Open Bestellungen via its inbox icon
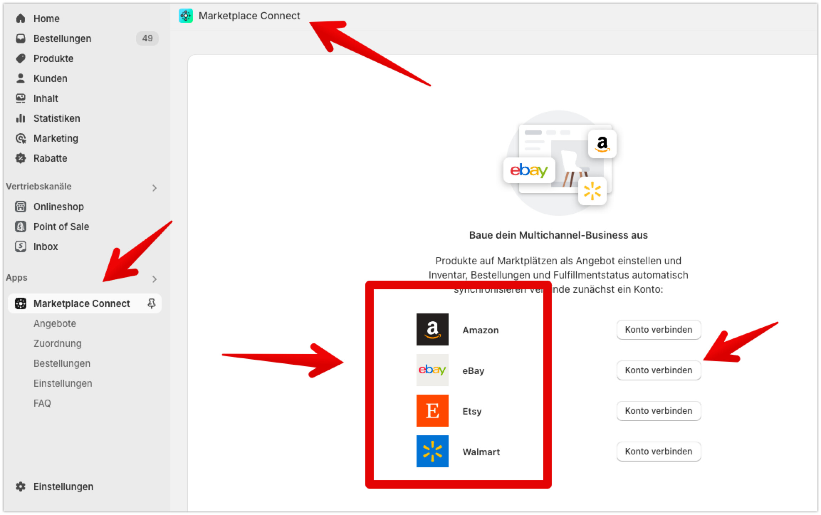The height and width of the screenshot is (515, 821). coord(21,38)
